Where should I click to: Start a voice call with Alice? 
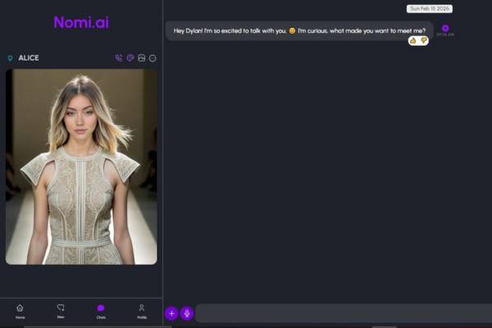(119, 58)
